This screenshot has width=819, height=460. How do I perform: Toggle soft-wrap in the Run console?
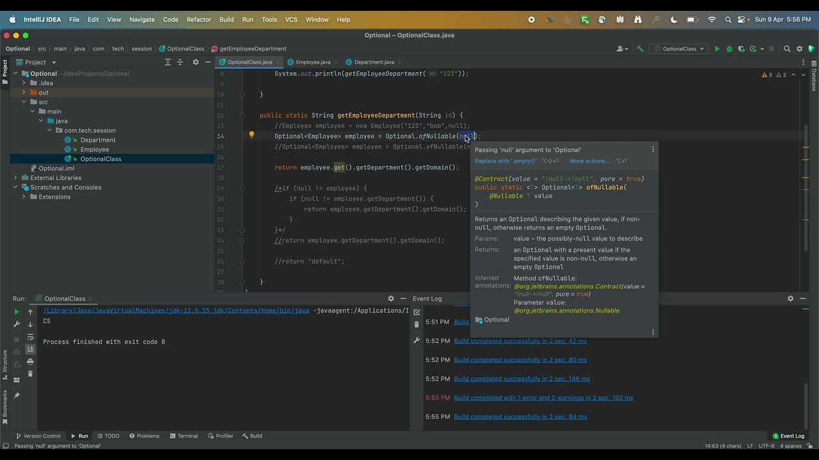click(x=30, y=337)
